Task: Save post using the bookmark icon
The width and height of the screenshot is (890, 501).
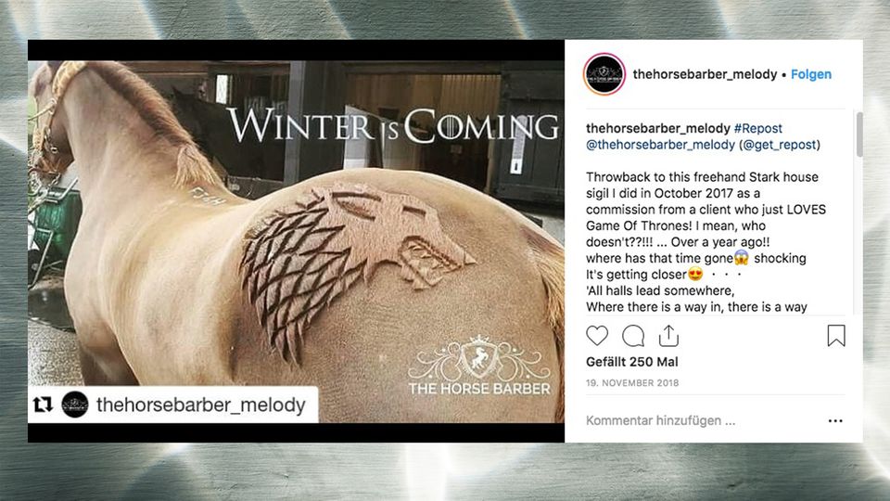Action: click(836, 336)
